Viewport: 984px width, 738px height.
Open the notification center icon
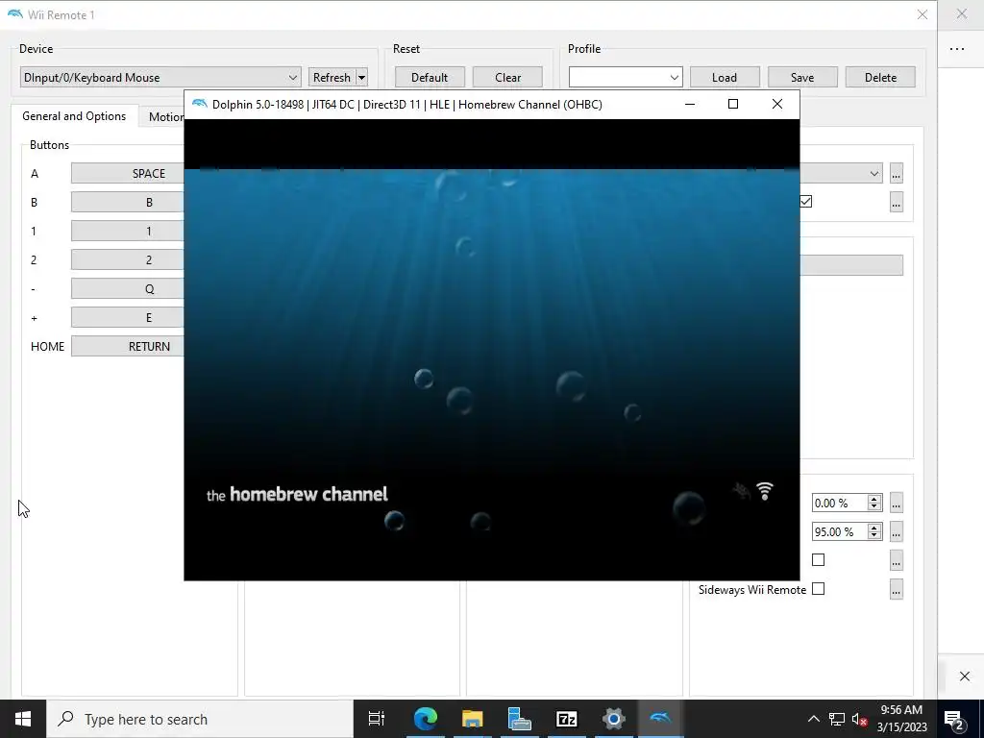[x=954, y=719]
